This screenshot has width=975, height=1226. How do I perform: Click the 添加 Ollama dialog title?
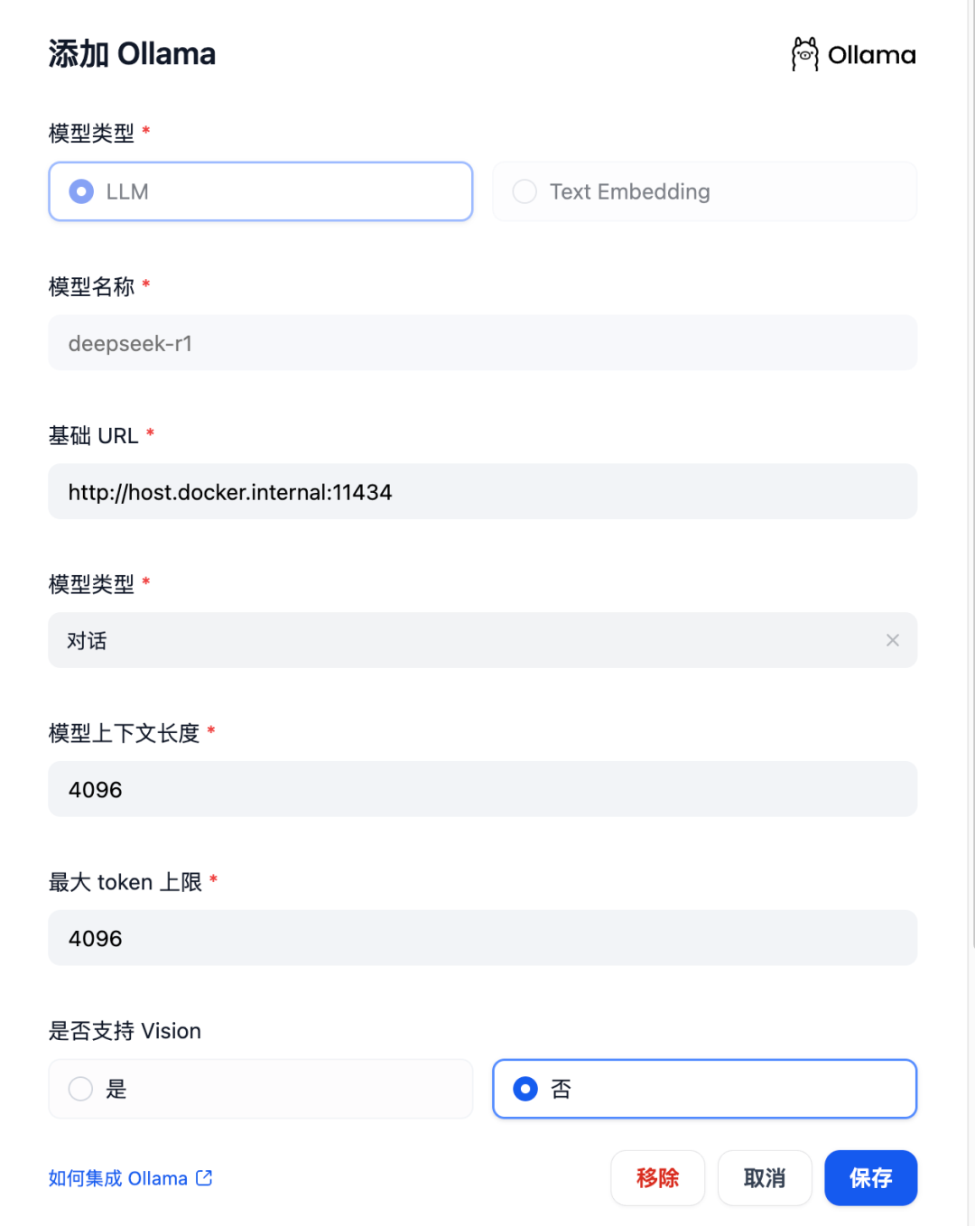tap(131, 54)
